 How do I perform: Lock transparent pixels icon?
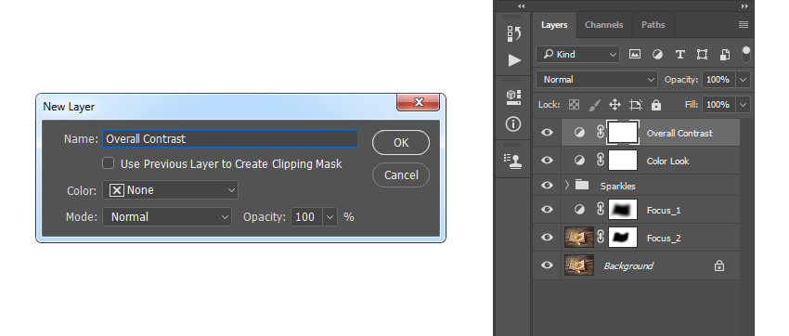574,105
